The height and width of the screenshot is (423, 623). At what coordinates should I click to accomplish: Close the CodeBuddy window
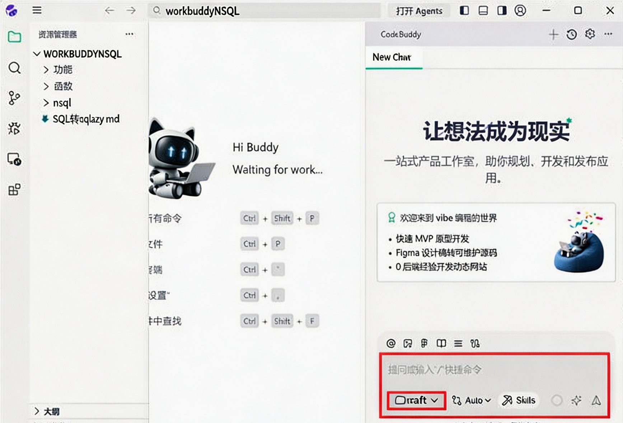click(610, 10)
